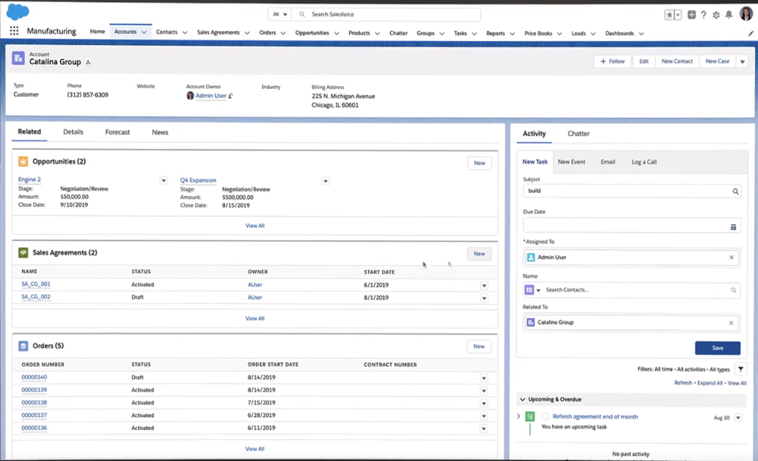758x461 pixels.
Task: Save the new task
Action: click(718, 348)
